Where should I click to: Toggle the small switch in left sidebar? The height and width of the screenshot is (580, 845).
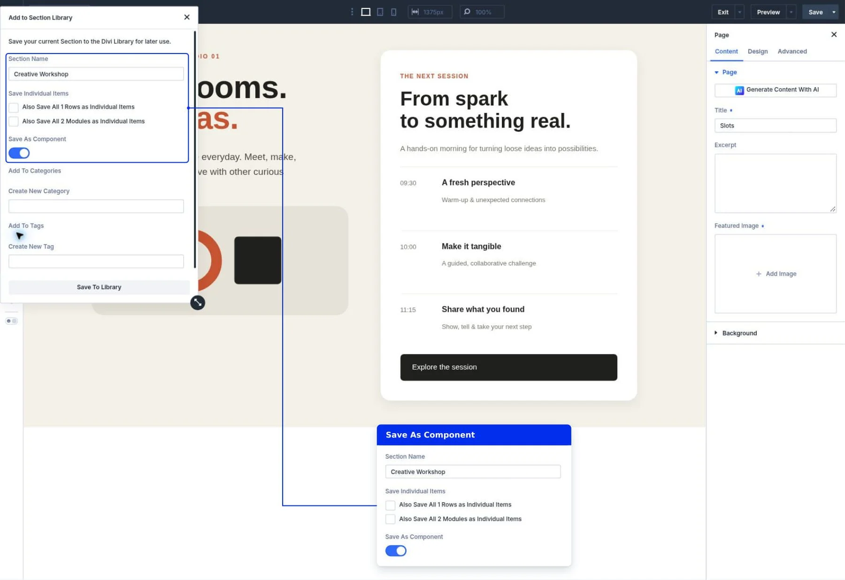[x=12, y=321]
